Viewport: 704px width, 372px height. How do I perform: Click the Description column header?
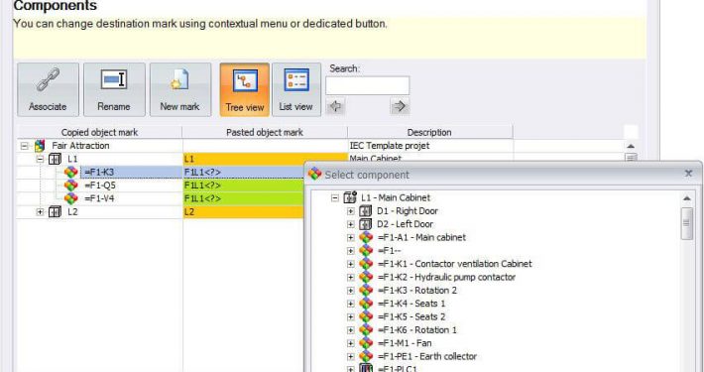[429, 133]
